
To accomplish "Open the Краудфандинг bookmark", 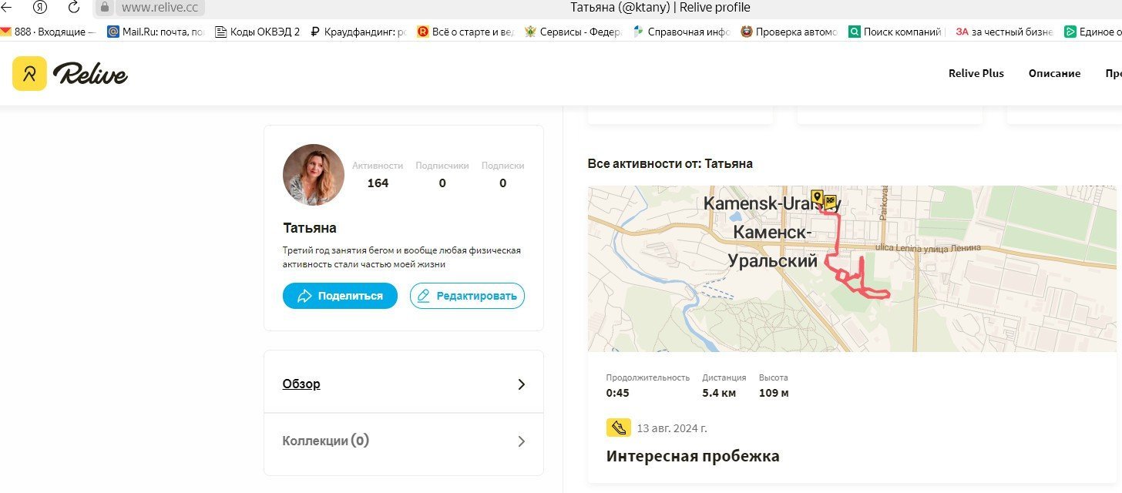I will click(x=358, y=32).
